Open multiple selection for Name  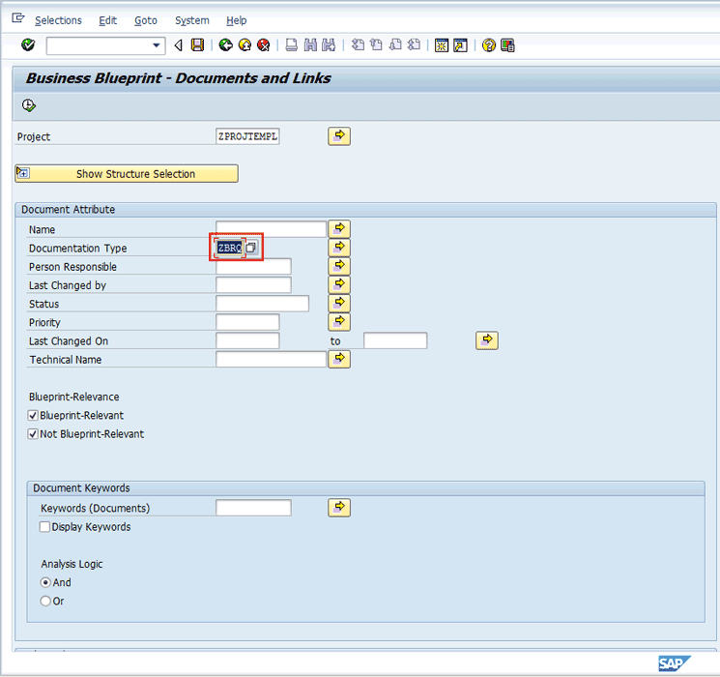pos(339,228)
